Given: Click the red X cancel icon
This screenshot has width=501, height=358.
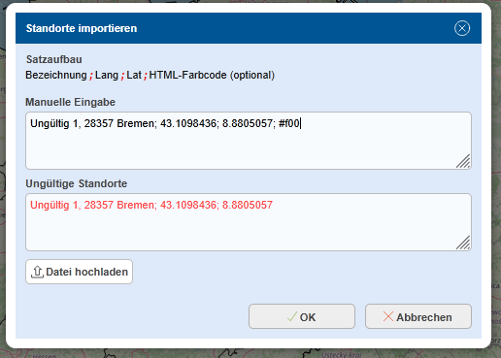Looking at the screenshot, I should [388, 316].
